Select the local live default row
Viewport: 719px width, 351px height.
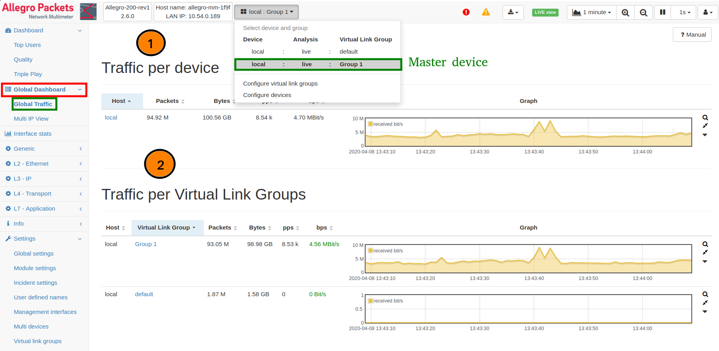[x=317, y=52]
